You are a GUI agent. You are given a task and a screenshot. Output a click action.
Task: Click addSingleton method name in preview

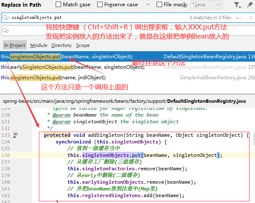point(106,135)
